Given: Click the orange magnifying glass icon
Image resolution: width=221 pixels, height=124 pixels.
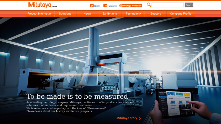Looking at the screenshot, I should [149, 5].
